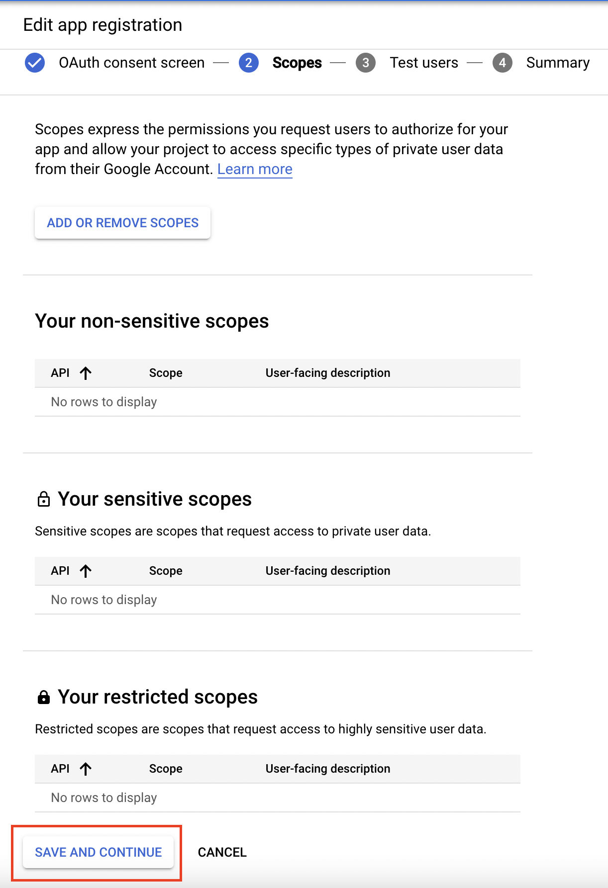Click the OAuth consent screen checkmark icon
Viewport: 608px width, 888px height.
(x=34, y=63)
